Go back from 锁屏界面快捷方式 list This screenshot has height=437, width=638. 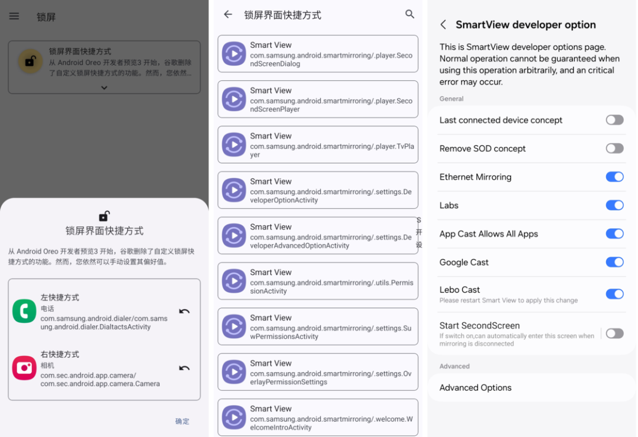tap(228, 15)
